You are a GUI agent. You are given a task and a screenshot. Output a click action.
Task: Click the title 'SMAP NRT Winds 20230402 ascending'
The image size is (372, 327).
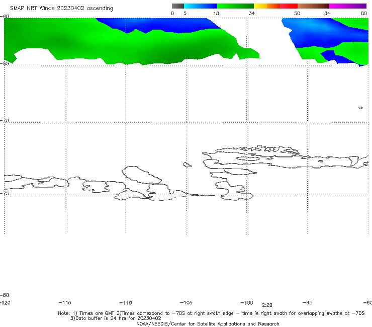(61, 8)
